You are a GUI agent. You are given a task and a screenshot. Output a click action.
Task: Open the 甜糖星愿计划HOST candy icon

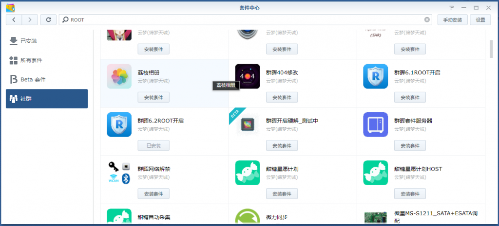(x=376, y=173)
